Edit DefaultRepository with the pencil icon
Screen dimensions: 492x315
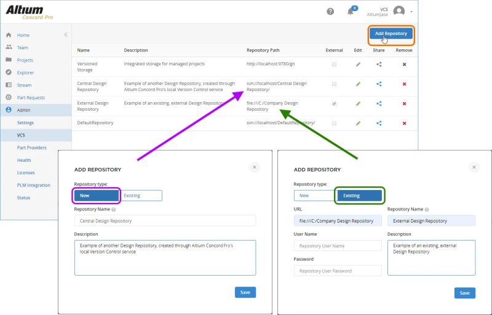(358, 123)
